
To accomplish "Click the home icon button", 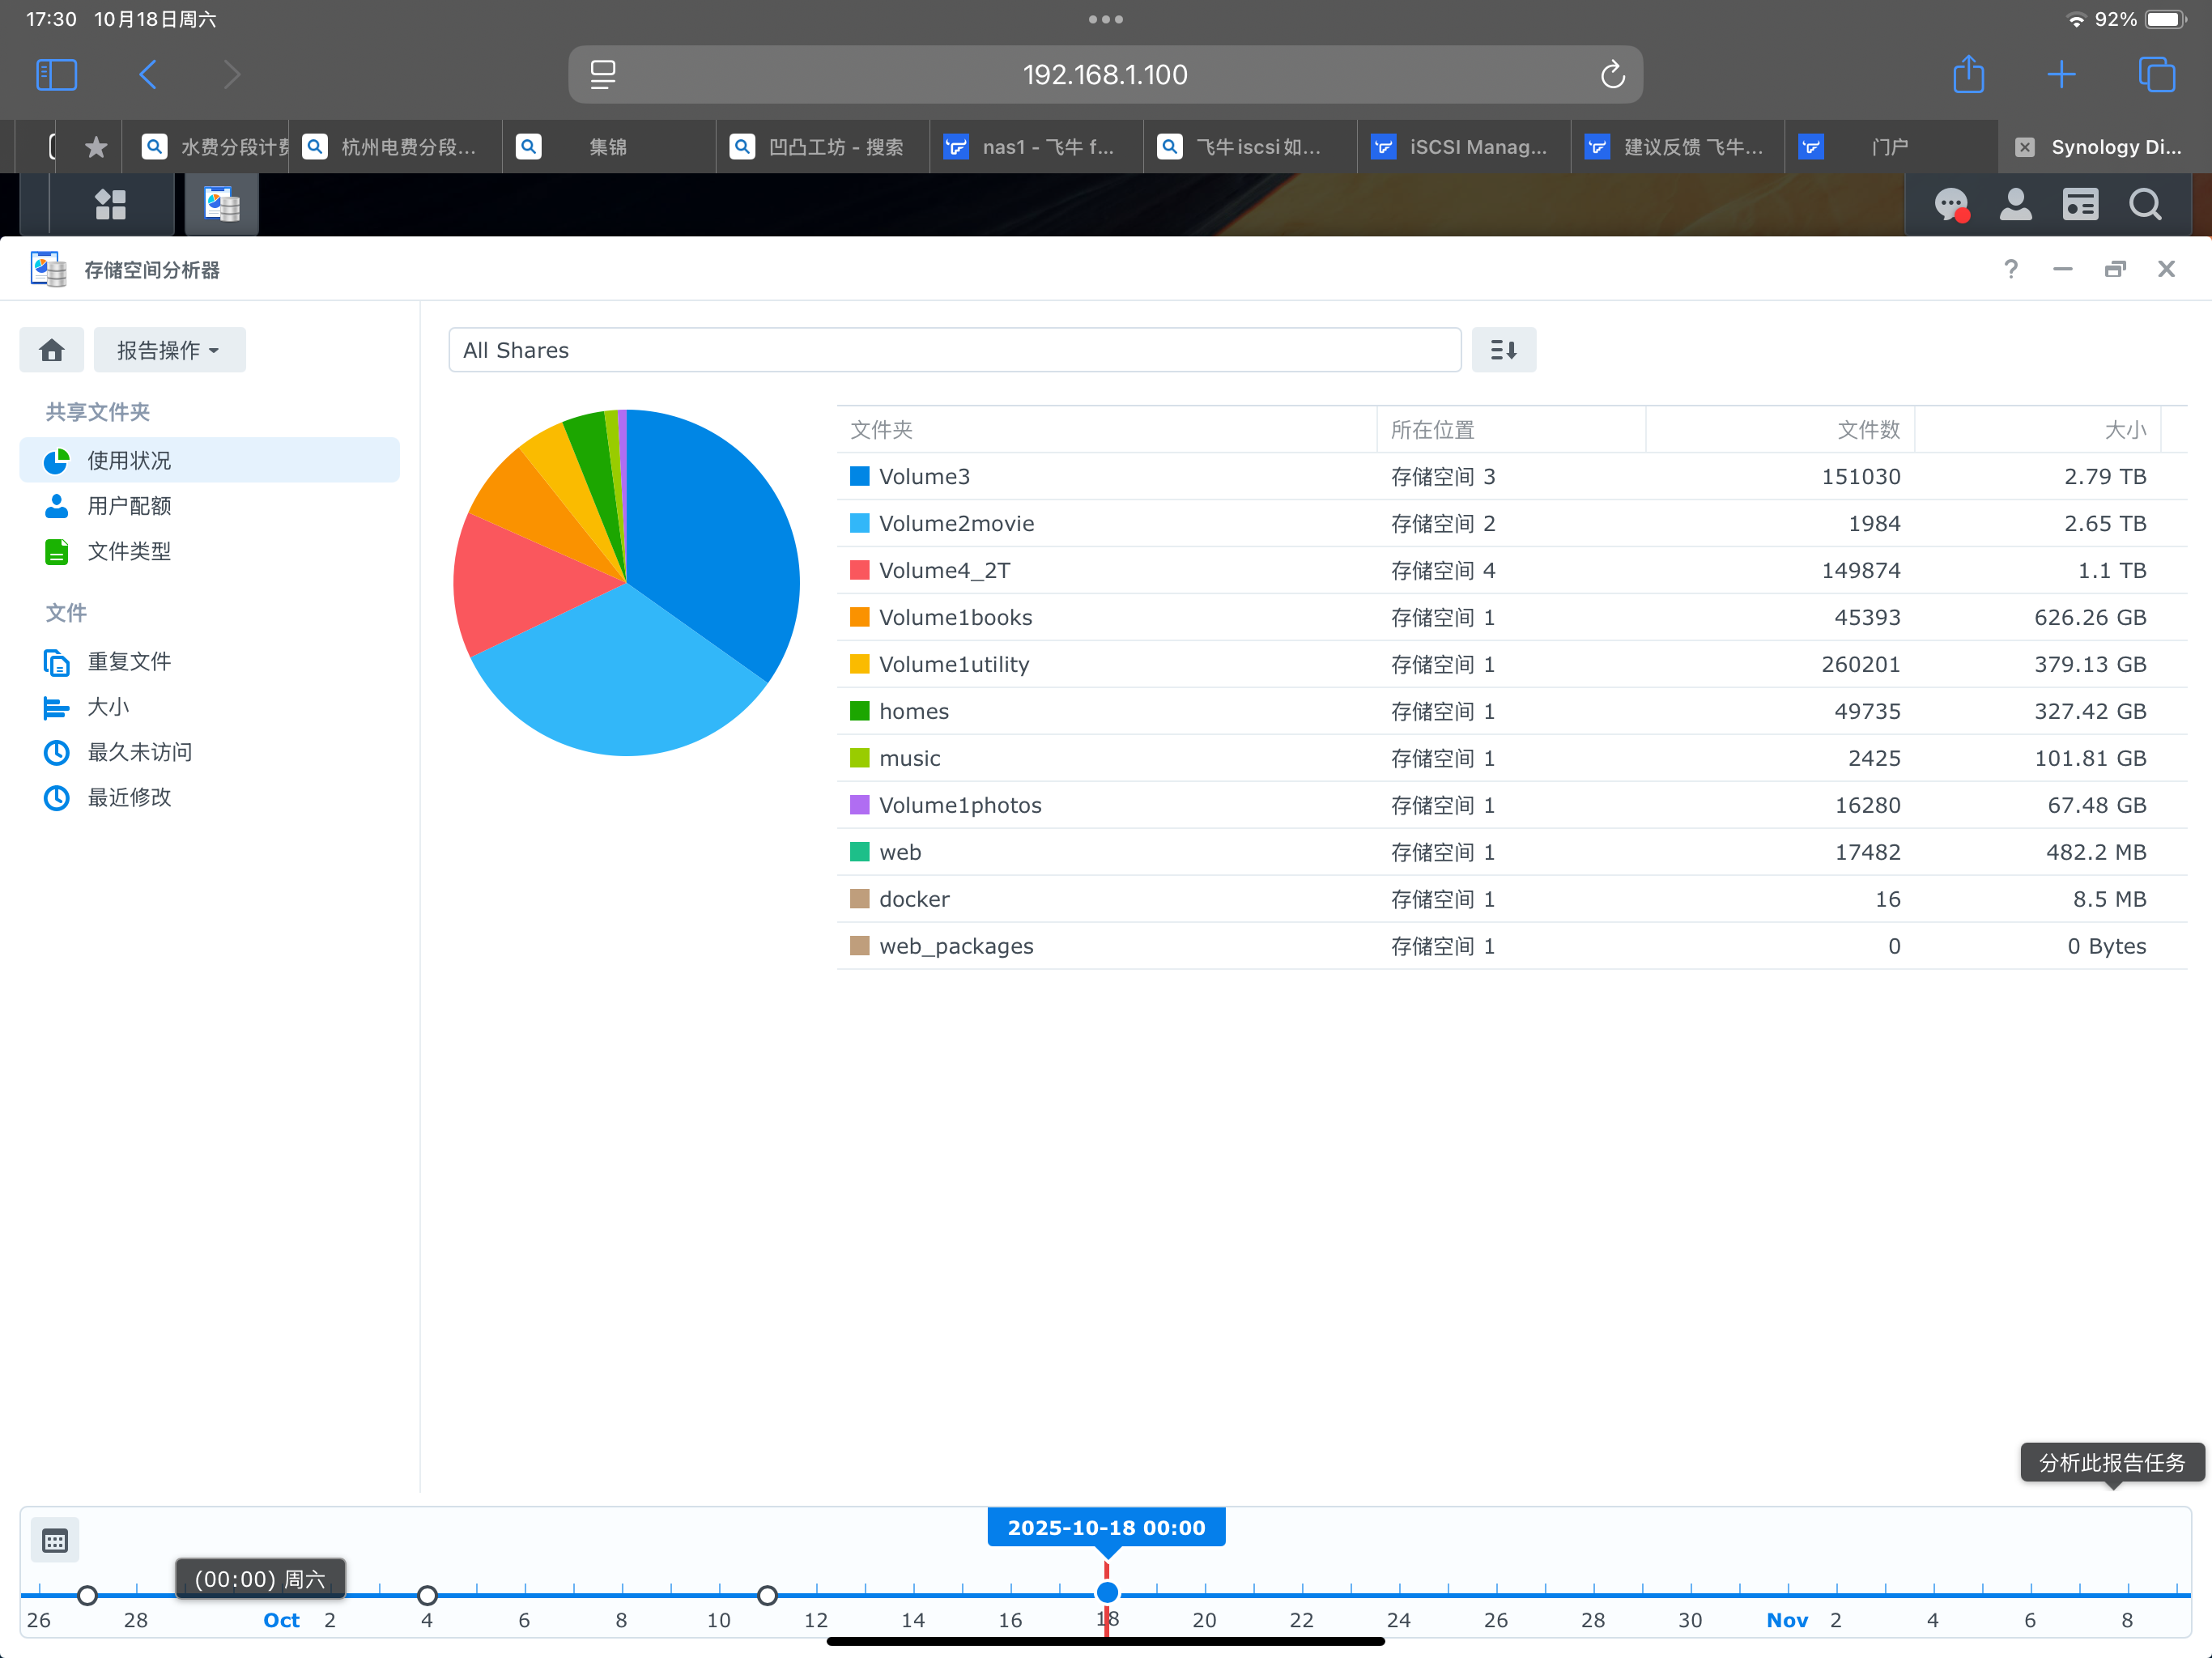I will point(52,350).
